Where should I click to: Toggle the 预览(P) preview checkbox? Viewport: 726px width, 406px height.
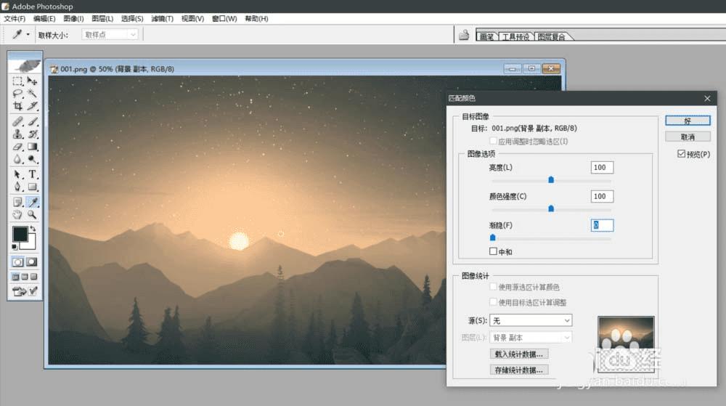point(681,154)
